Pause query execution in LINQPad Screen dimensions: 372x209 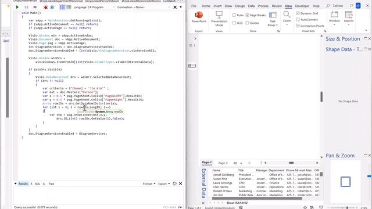26,7
